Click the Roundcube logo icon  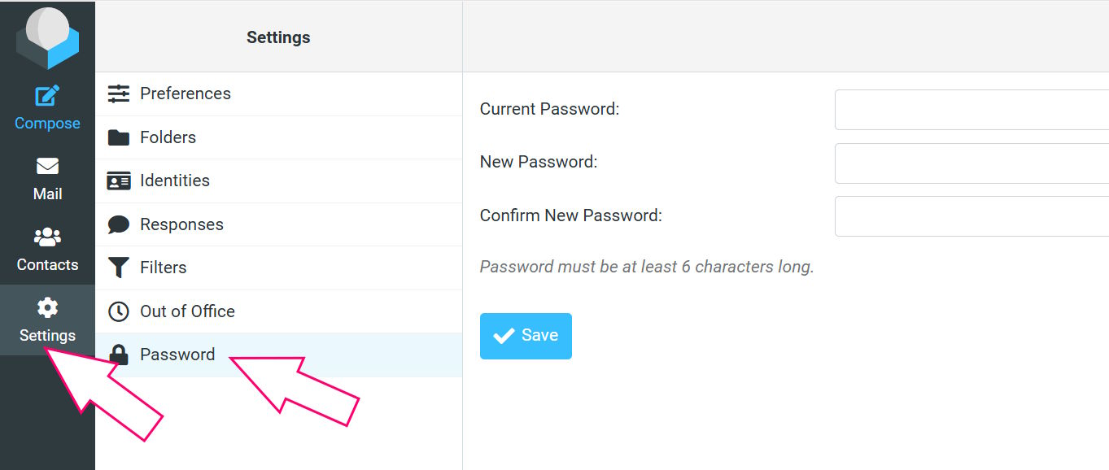click(47, 37)
